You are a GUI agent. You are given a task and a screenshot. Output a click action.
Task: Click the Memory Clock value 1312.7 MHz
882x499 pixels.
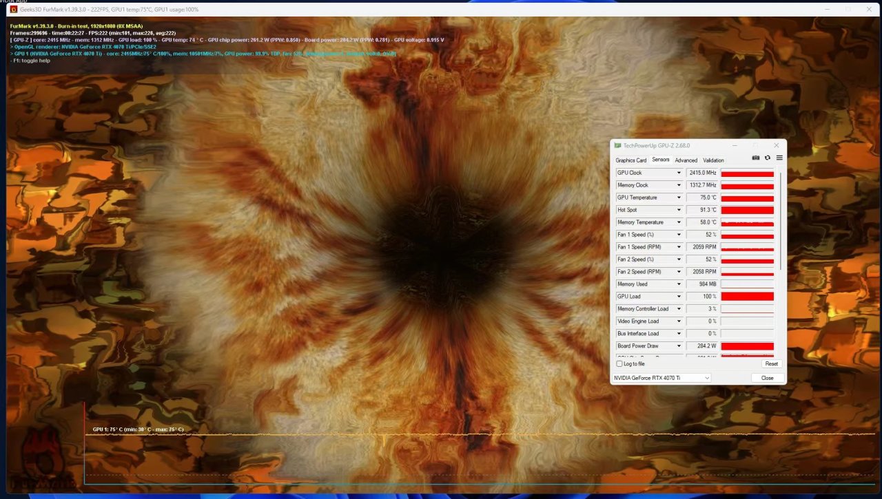pyautogui.click(x=702, y=185)
